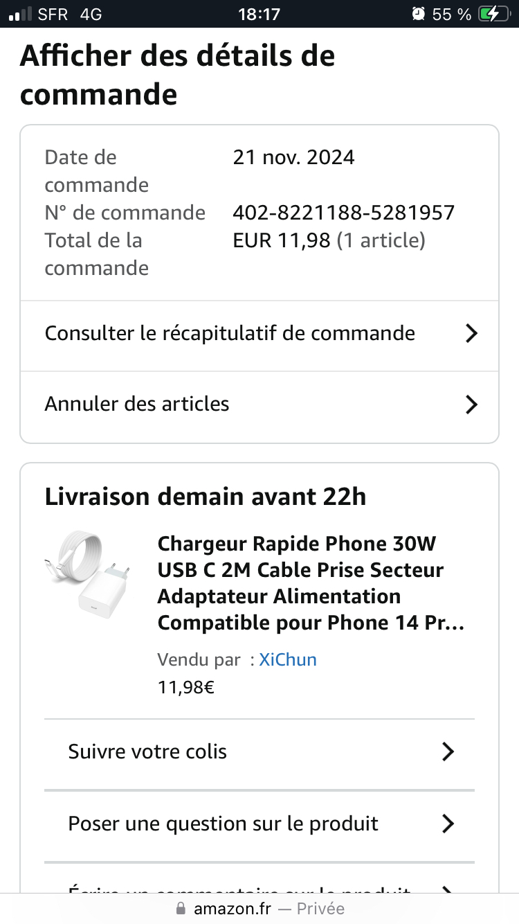Open the XiChun seller link
This screenshot has height=924, width=519.
click(x=288, y=659)
